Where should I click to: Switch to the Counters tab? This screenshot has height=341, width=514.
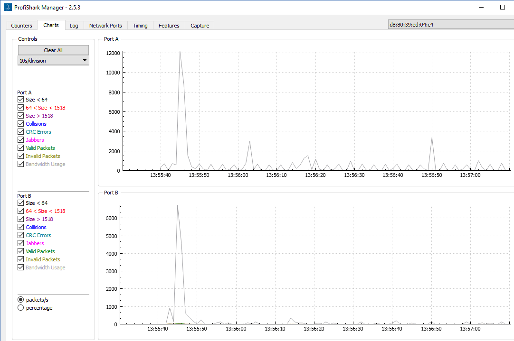(22, 26)
